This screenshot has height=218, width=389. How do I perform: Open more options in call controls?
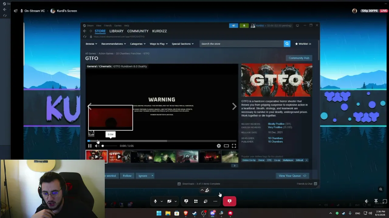pyautogui.click(x=215, y=201)
